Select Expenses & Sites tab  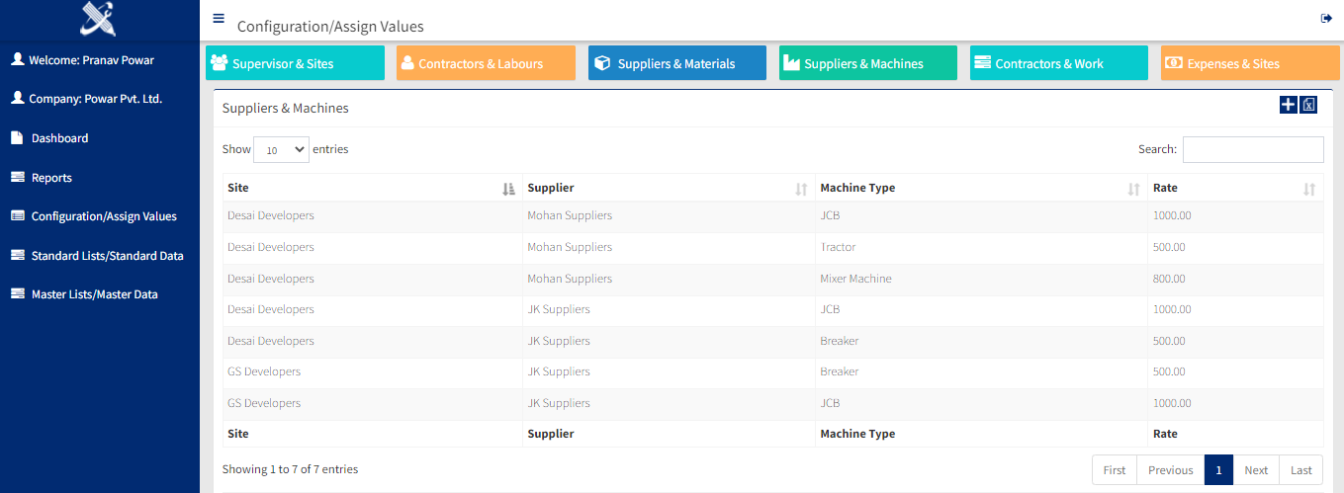(x=1250, y=63)
